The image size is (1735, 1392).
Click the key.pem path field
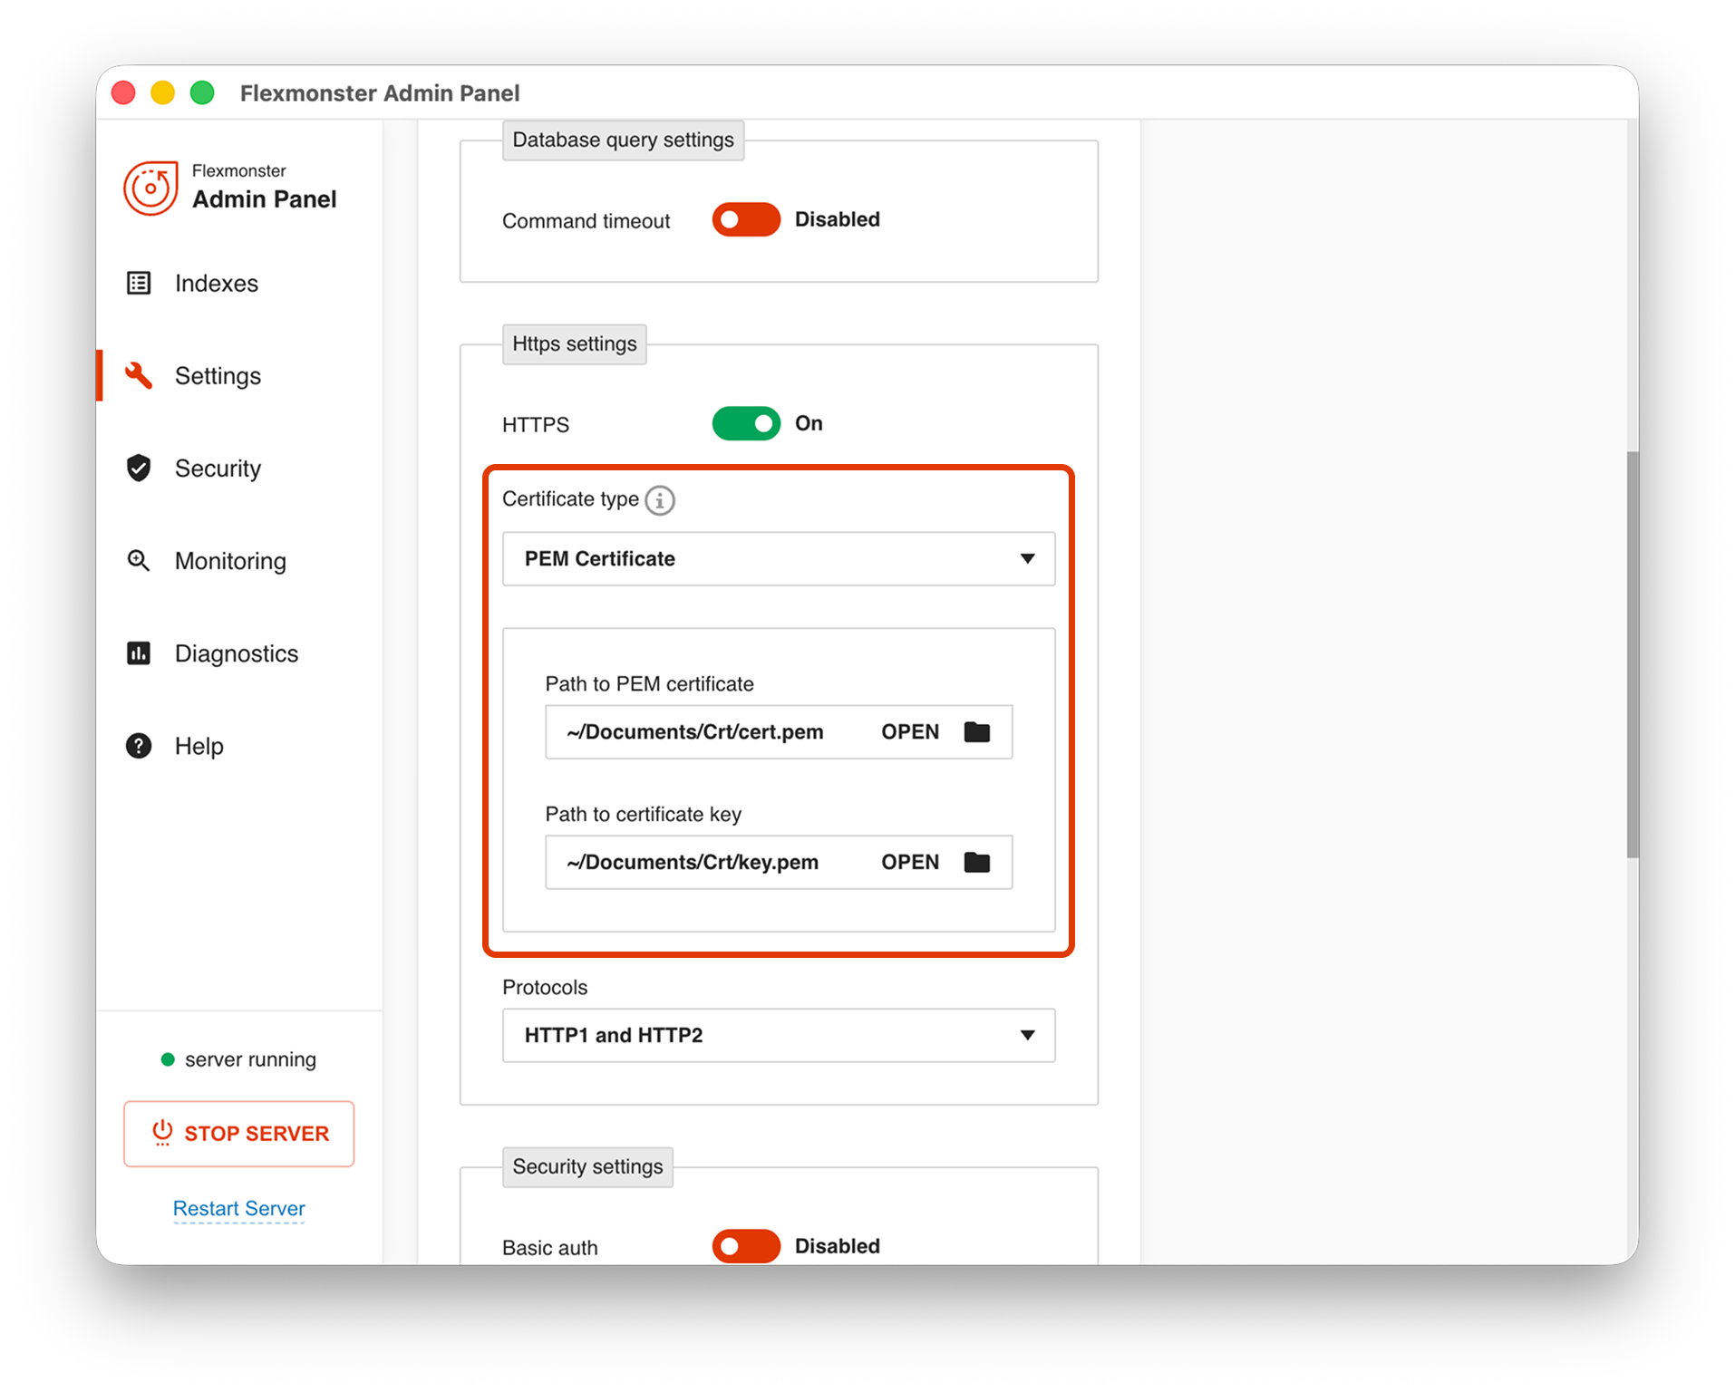(x=779, y=862)
